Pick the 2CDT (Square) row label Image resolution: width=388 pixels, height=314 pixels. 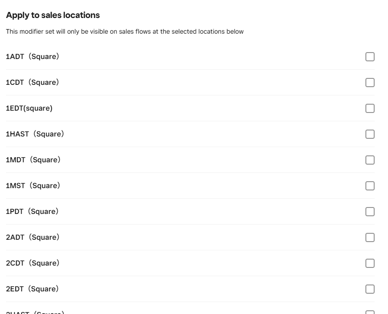(x=32, y=263)
